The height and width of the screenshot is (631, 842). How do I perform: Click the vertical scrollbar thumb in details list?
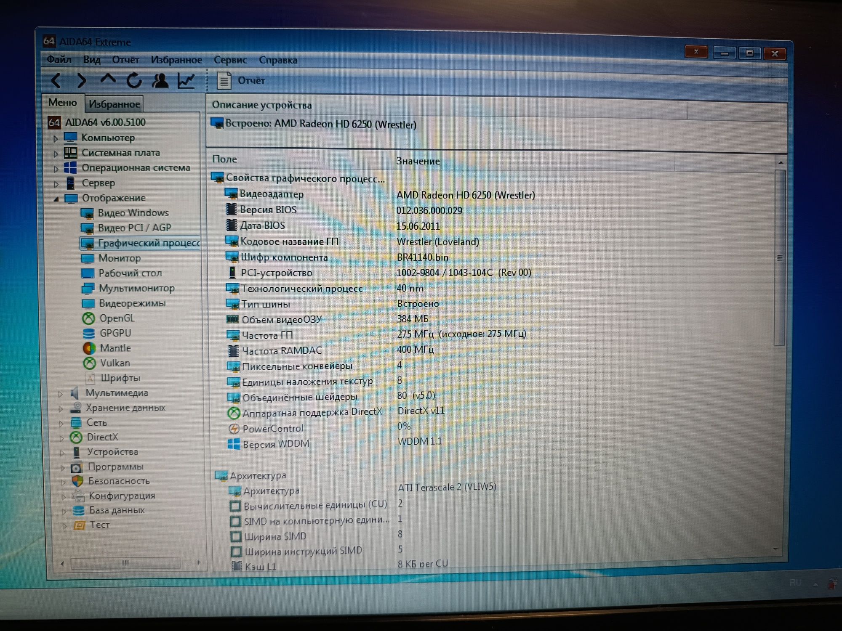point(780,258)
